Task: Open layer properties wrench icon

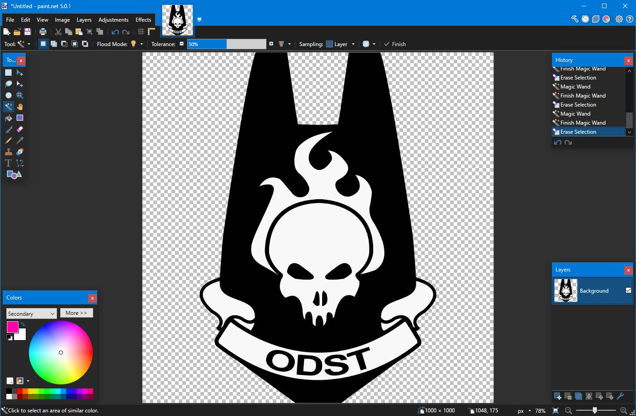Action: click(x=620, y=397)
